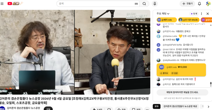
Task: Click the video player to pause
Action: click(x=75, y=52)
